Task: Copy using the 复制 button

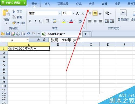Action: point(17,17)
